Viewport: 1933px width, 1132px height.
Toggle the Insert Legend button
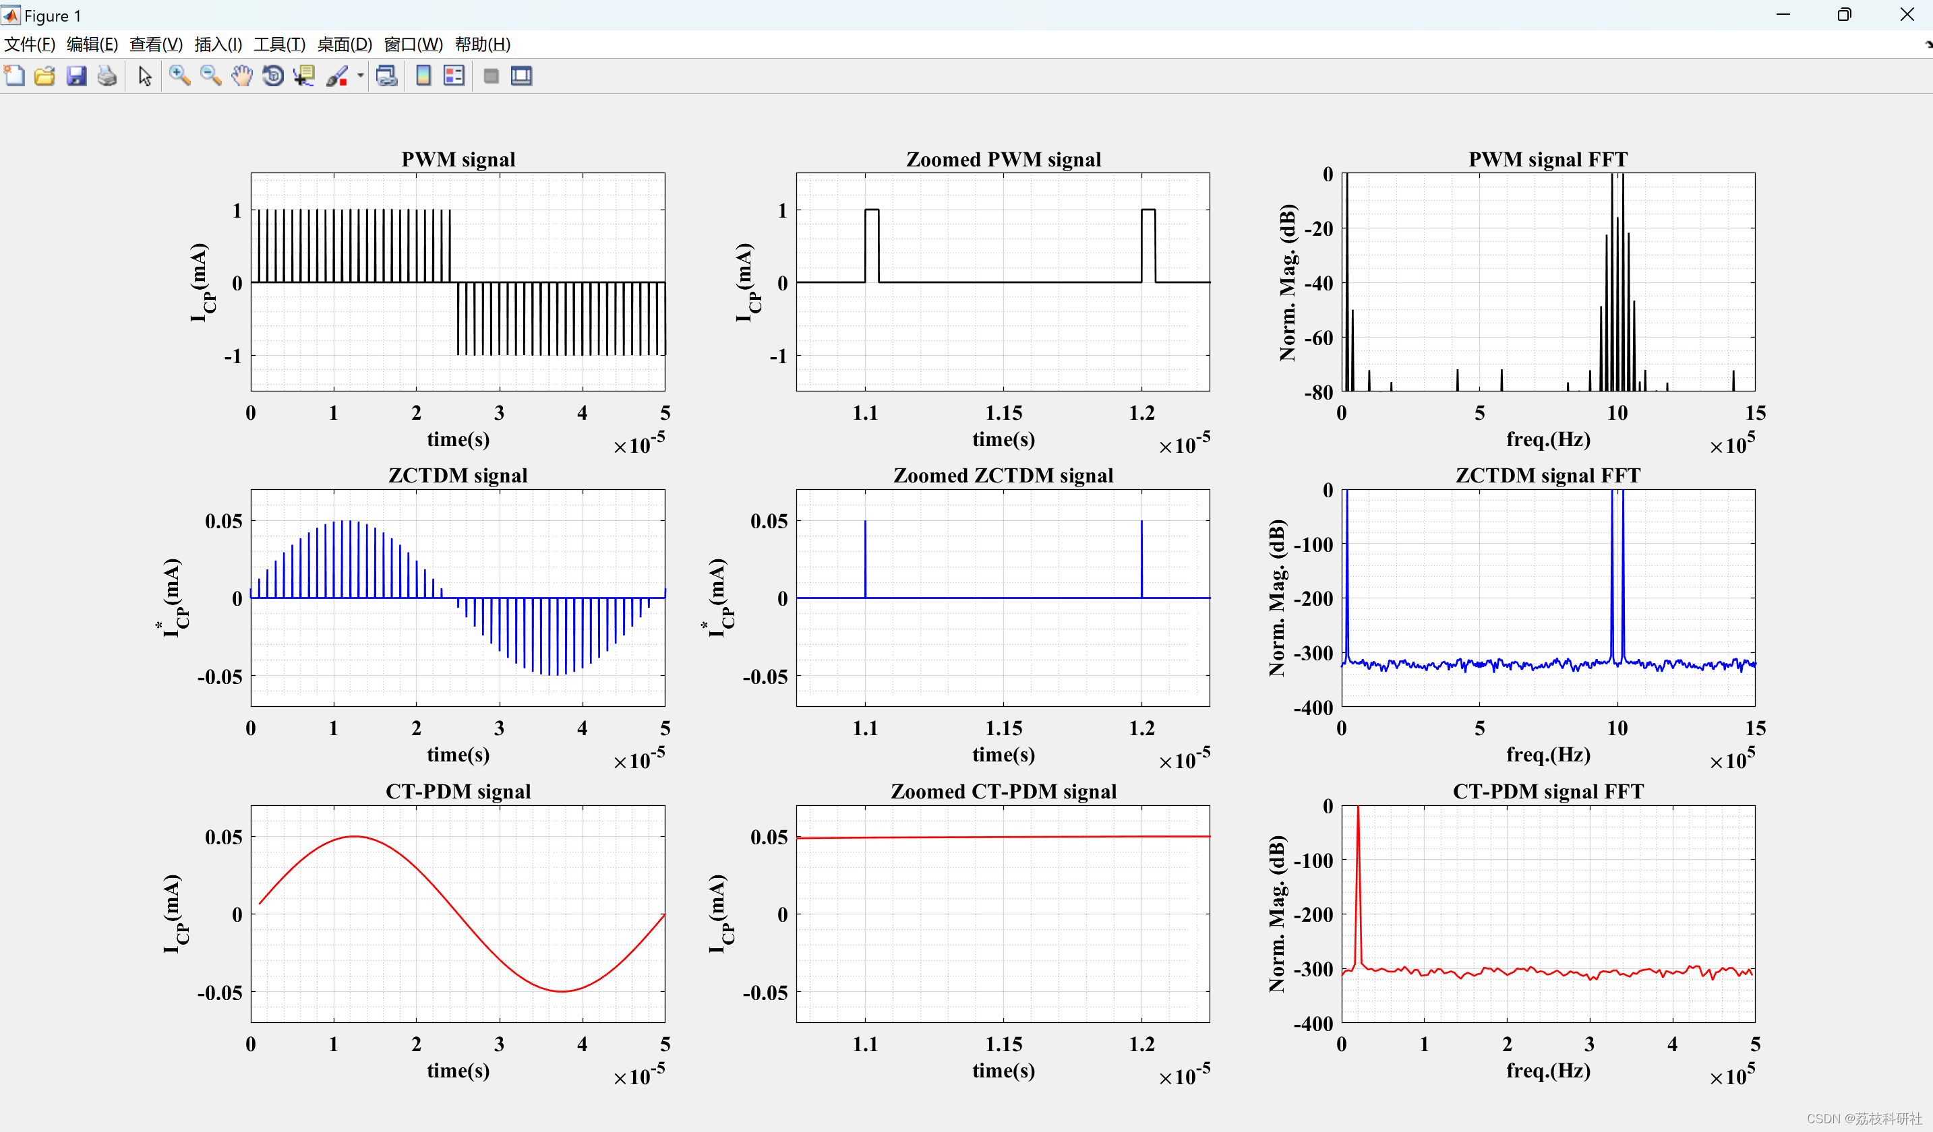pyautogui.click(x=454, y=76)
